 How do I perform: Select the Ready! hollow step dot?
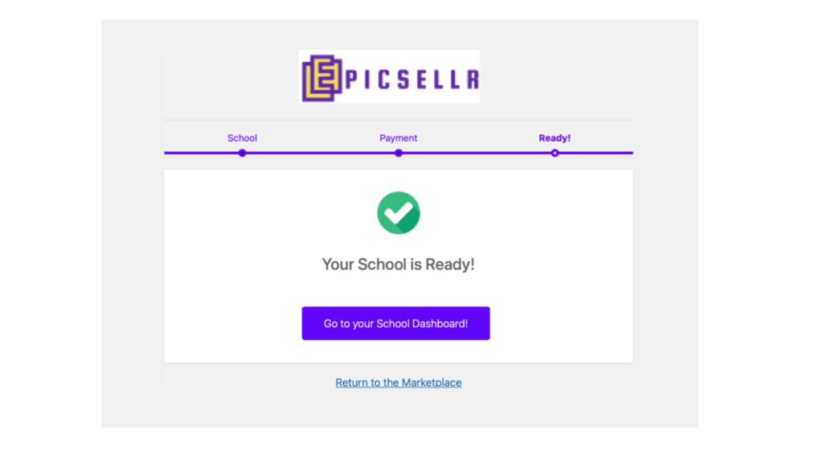pyautogui.click(x=555, y=154)
